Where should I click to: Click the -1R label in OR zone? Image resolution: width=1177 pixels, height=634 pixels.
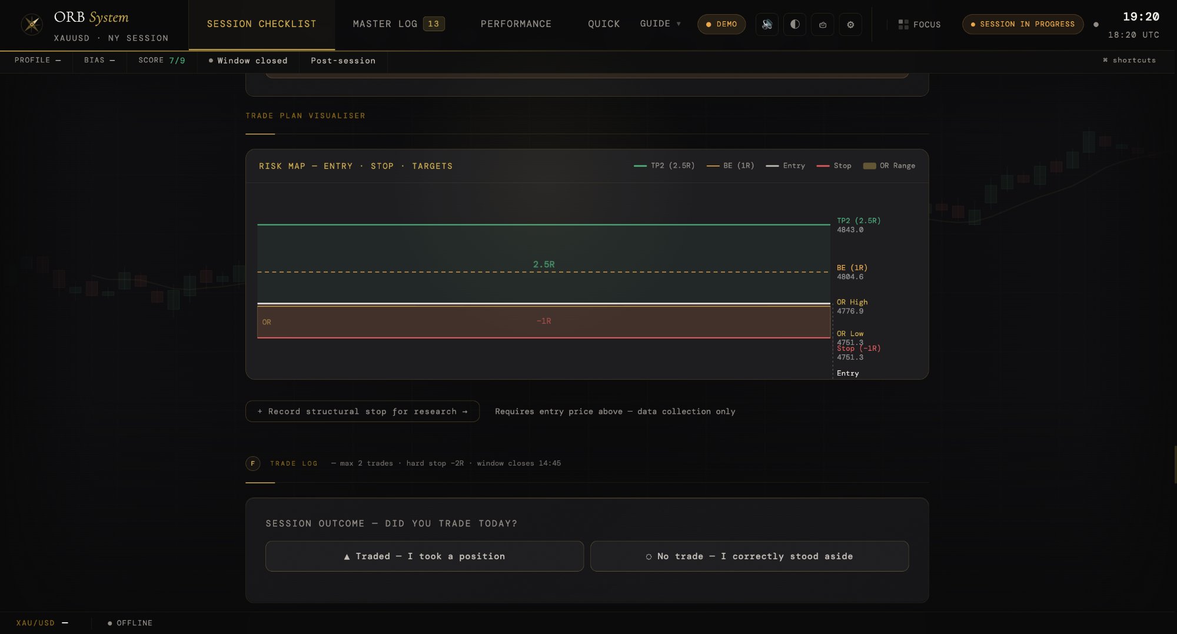[x=544, y=321]
